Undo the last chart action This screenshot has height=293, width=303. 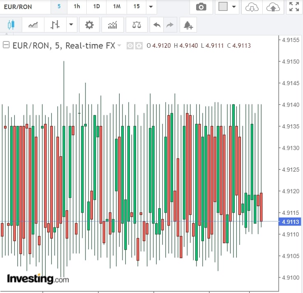coord(157,25)
